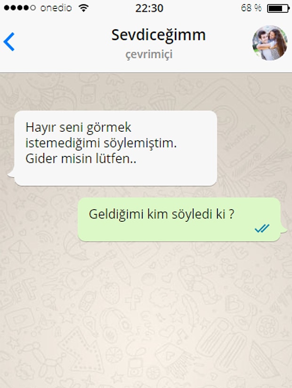Screen dimensions: 292x388
Task: Click the blue double check marks
Action: click(262, 228)
